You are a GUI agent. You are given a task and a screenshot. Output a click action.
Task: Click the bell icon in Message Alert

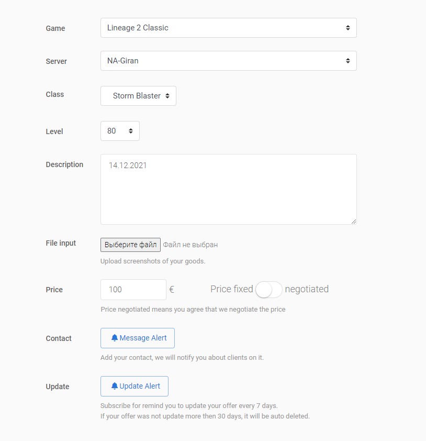115,338
